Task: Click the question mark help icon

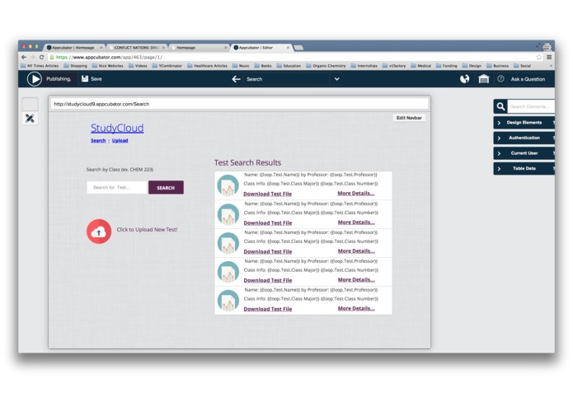Action: 500,79
